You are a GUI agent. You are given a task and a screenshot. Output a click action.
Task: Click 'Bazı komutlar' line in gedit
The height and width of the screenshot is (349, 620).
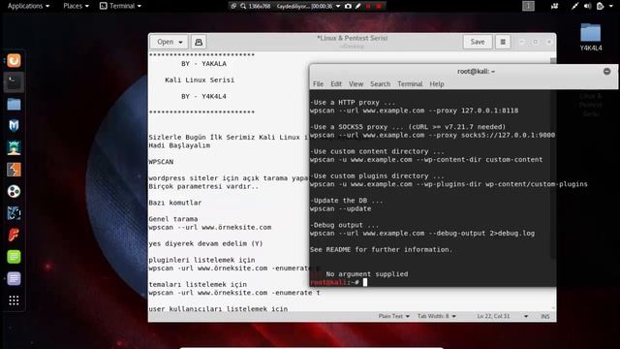(x=175, y=203)
